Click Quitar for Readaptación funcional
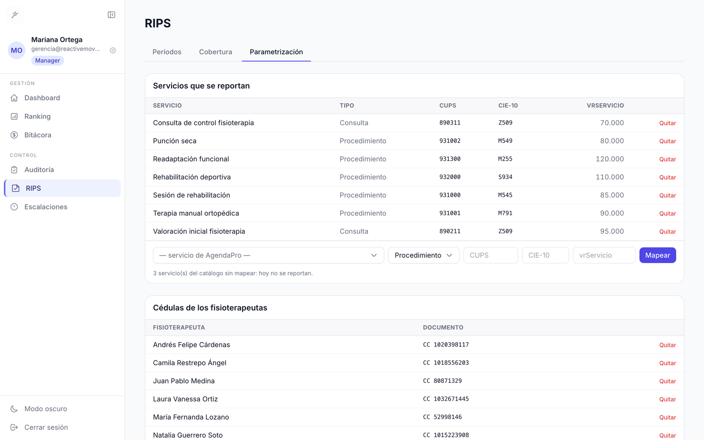This screenshot has width=704, height=440. [x=667, y=159]
